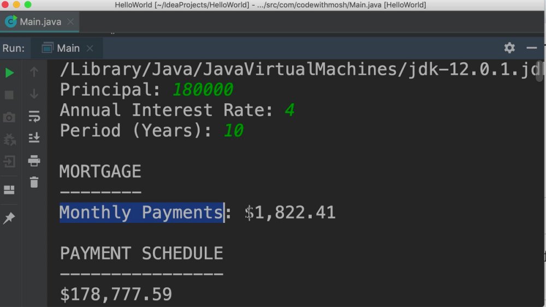This screenshot has width=546, height=307.
Task: Hide the Run panel with minimize dash
Action: coord(532,48)
